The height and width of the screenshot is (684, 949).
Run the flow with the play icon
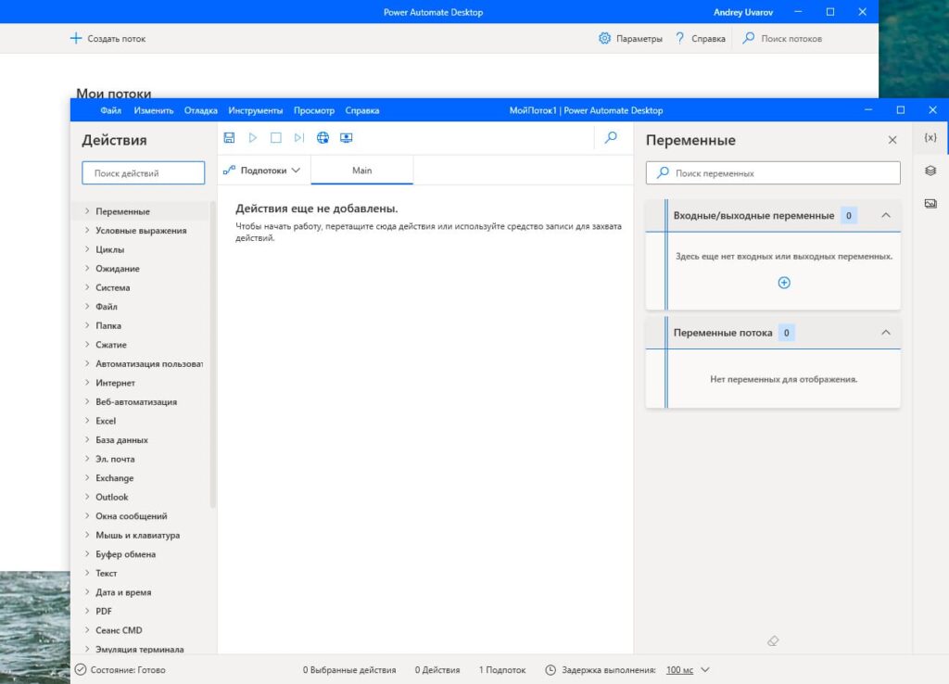click(252, 137)
